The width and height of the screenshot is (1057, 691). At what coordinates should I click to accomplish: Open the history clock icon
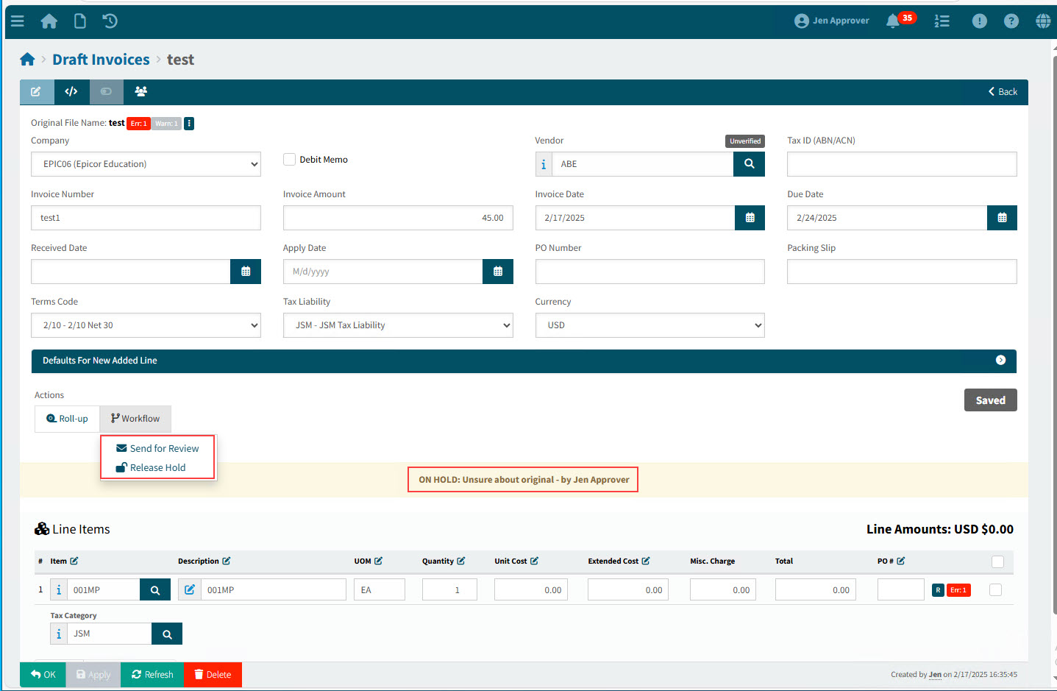pyautogui.click(x=110, y=21)
